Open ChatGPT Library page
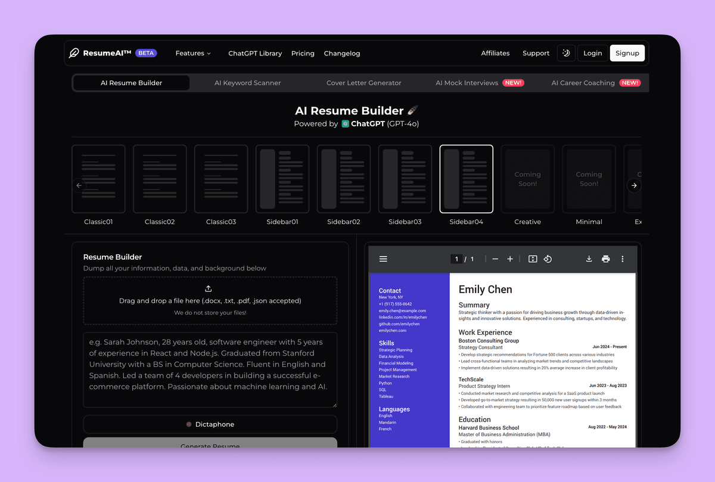The image size is (715, 482). (x=255, y=53)
